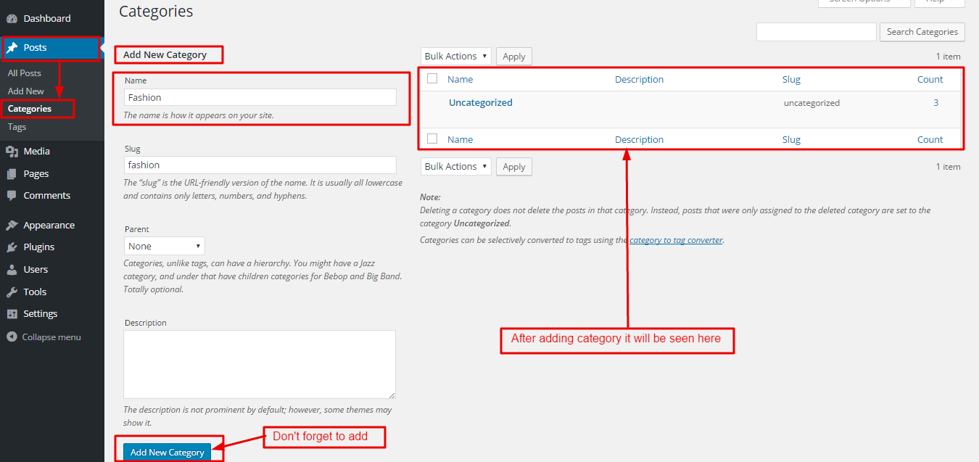Open count 3 link for Uncategorized
Screen dimensions: 979x462
click(x=936, y=103)
